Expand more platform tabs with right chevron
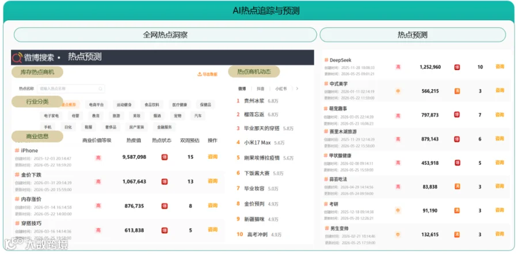 [297, 89]
